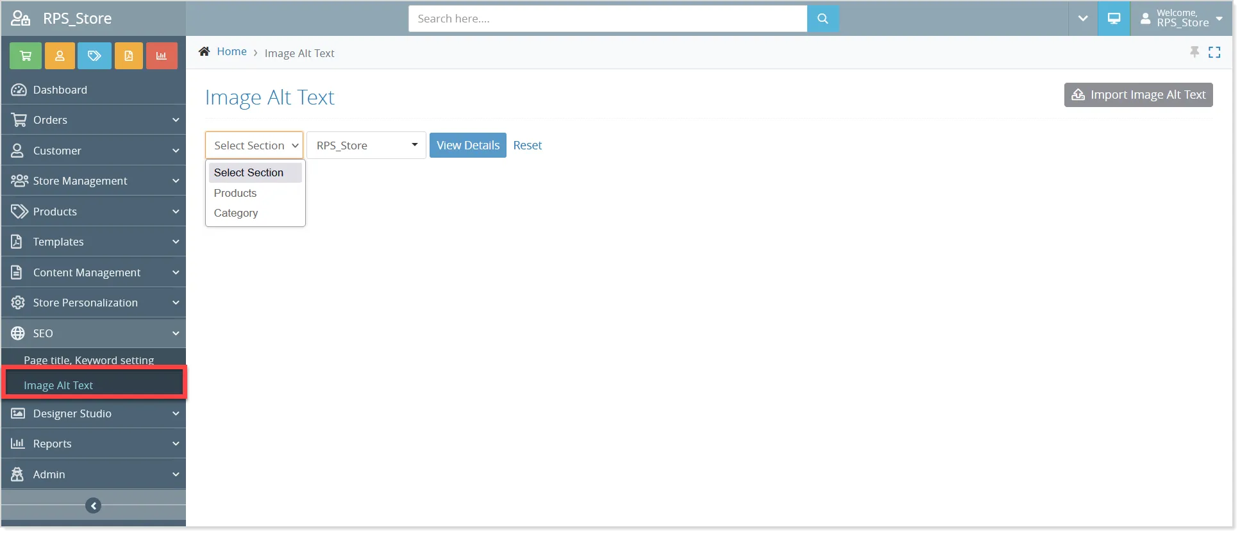Expand the Admin menu
Image resolution: width=1240 pixels, height=534 pixels.
pyautogui.click(x=94, y=474)
